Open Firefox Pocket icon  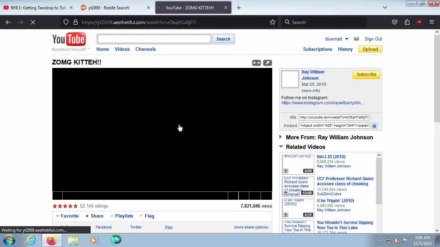[395, 22]
